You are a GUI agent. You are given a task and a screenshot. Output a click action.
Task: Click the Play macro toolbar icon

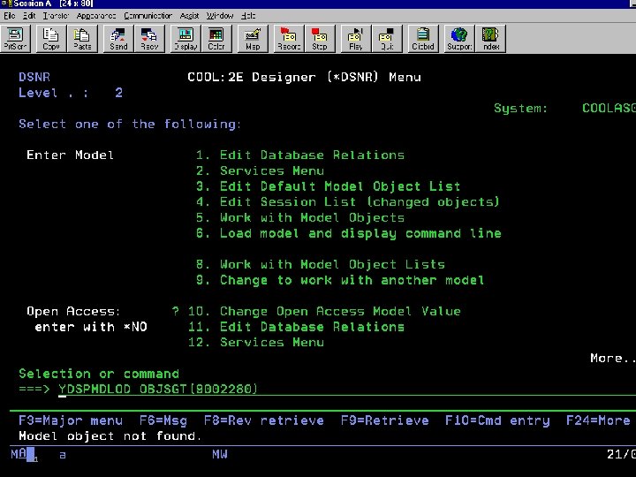(356, 39)
